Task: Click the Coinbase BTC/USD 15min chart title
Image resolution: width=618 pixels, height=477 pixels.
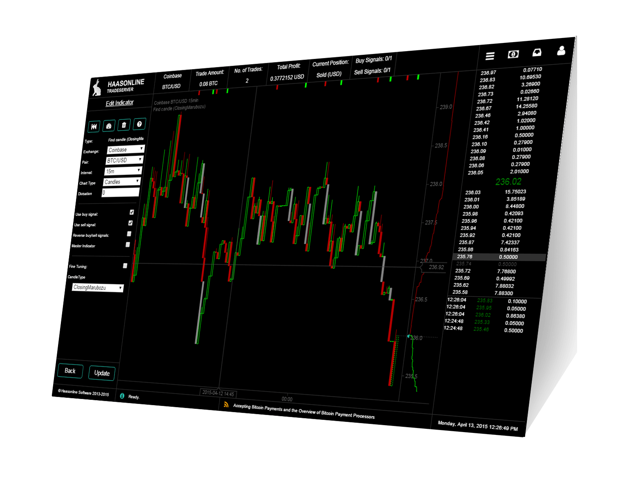Action: (x=176, y=101)
